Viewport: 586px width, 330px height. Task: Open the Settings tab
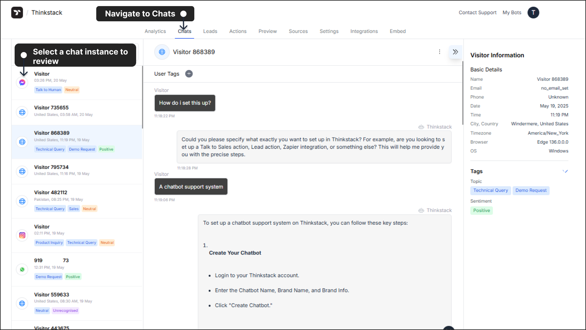(329, 31)
